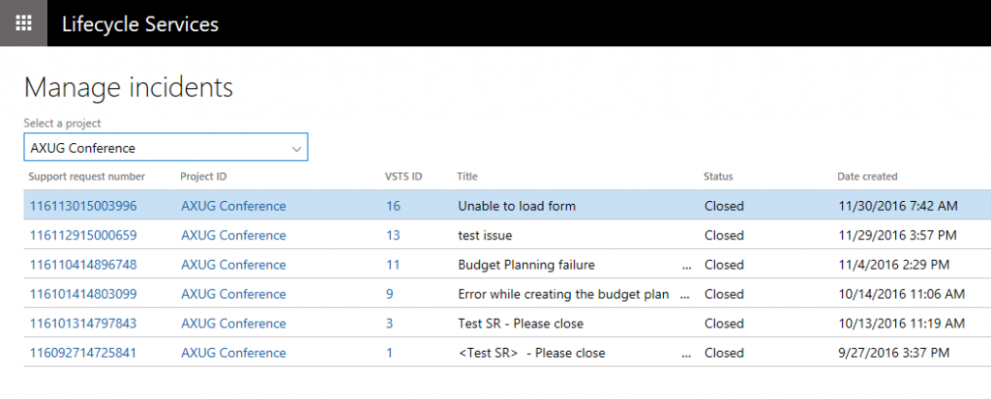The image size is (991, 399).
Task: Click VSTS ID 13 link
Action: click(393, 235)
